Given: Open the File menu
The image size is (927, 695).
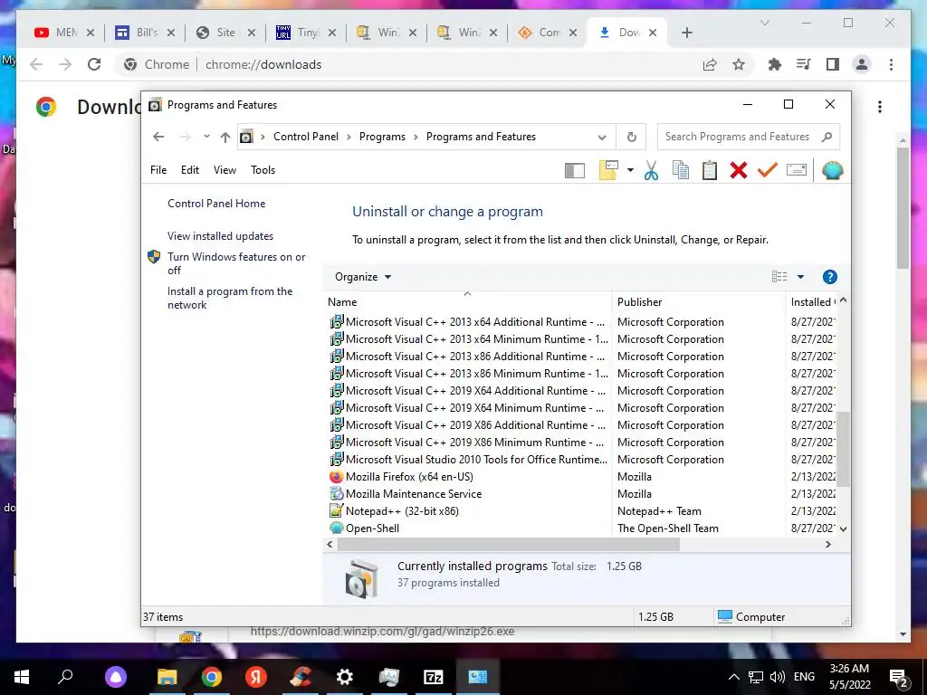Looking at the screenshot, I should pos(158,169).
